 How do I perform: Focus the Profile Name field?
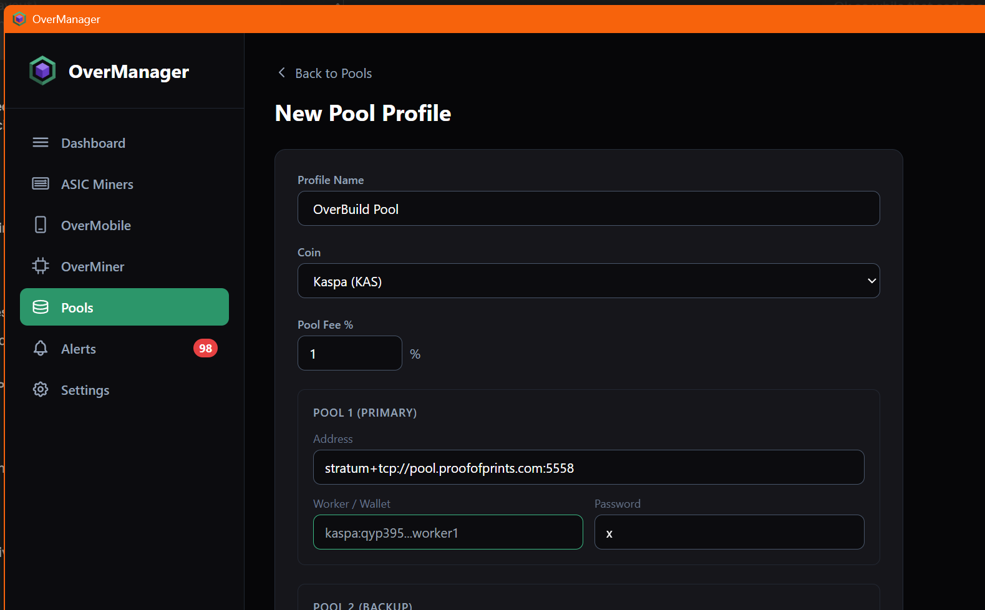pos(589,208)
